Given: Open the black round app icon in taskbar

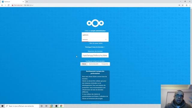Looking at the screenshot, I should (56, 106).
